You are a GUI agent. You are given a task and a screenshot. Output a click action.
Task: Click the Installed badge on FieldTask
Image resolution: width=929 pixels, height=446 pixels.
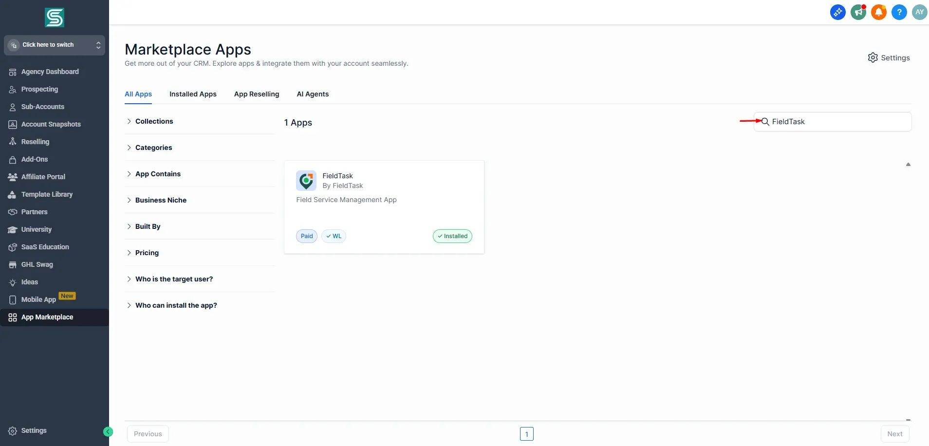click(452, 236)
